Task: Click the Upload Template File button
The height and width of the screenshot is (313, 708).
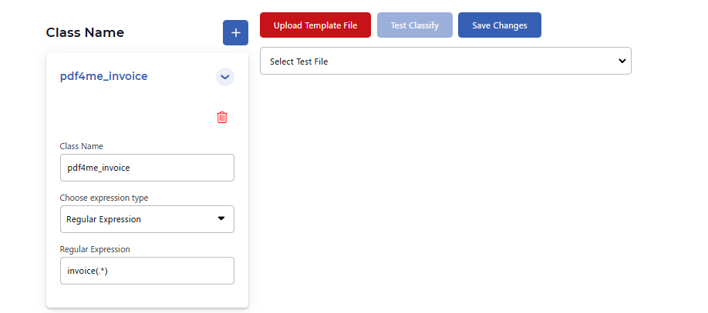Action: (315, 25)
